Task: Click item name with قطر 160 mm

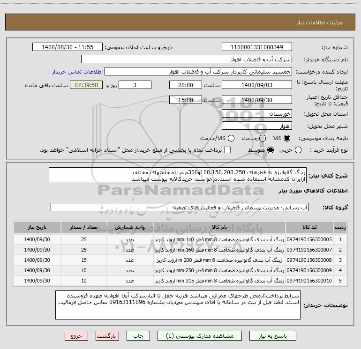Action: click(x=219, y=250)
